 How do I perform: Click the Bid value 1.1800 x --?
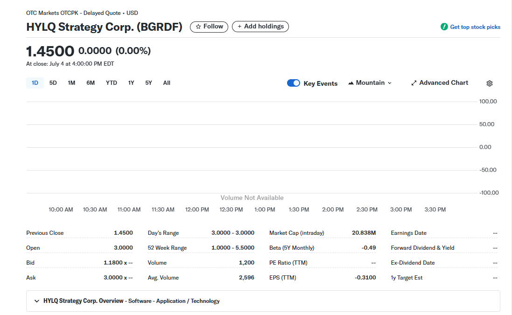118,263
